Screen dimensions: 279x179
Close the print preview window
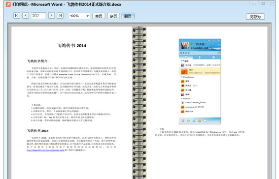272,3
